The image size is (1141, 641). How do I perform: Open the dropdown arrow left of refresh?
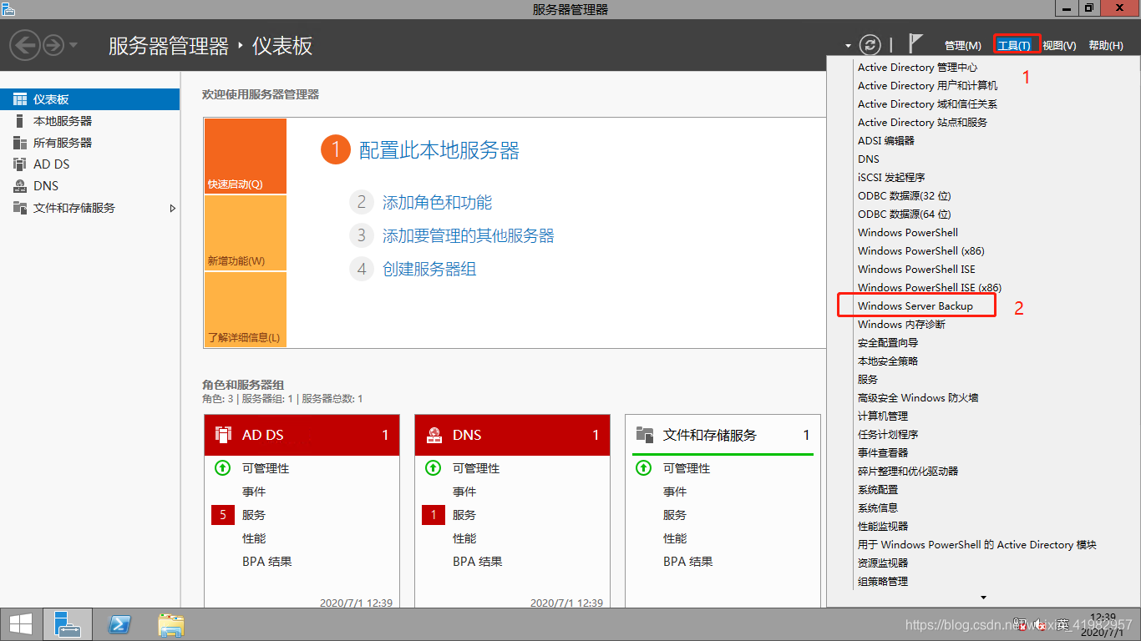[848, 46]
